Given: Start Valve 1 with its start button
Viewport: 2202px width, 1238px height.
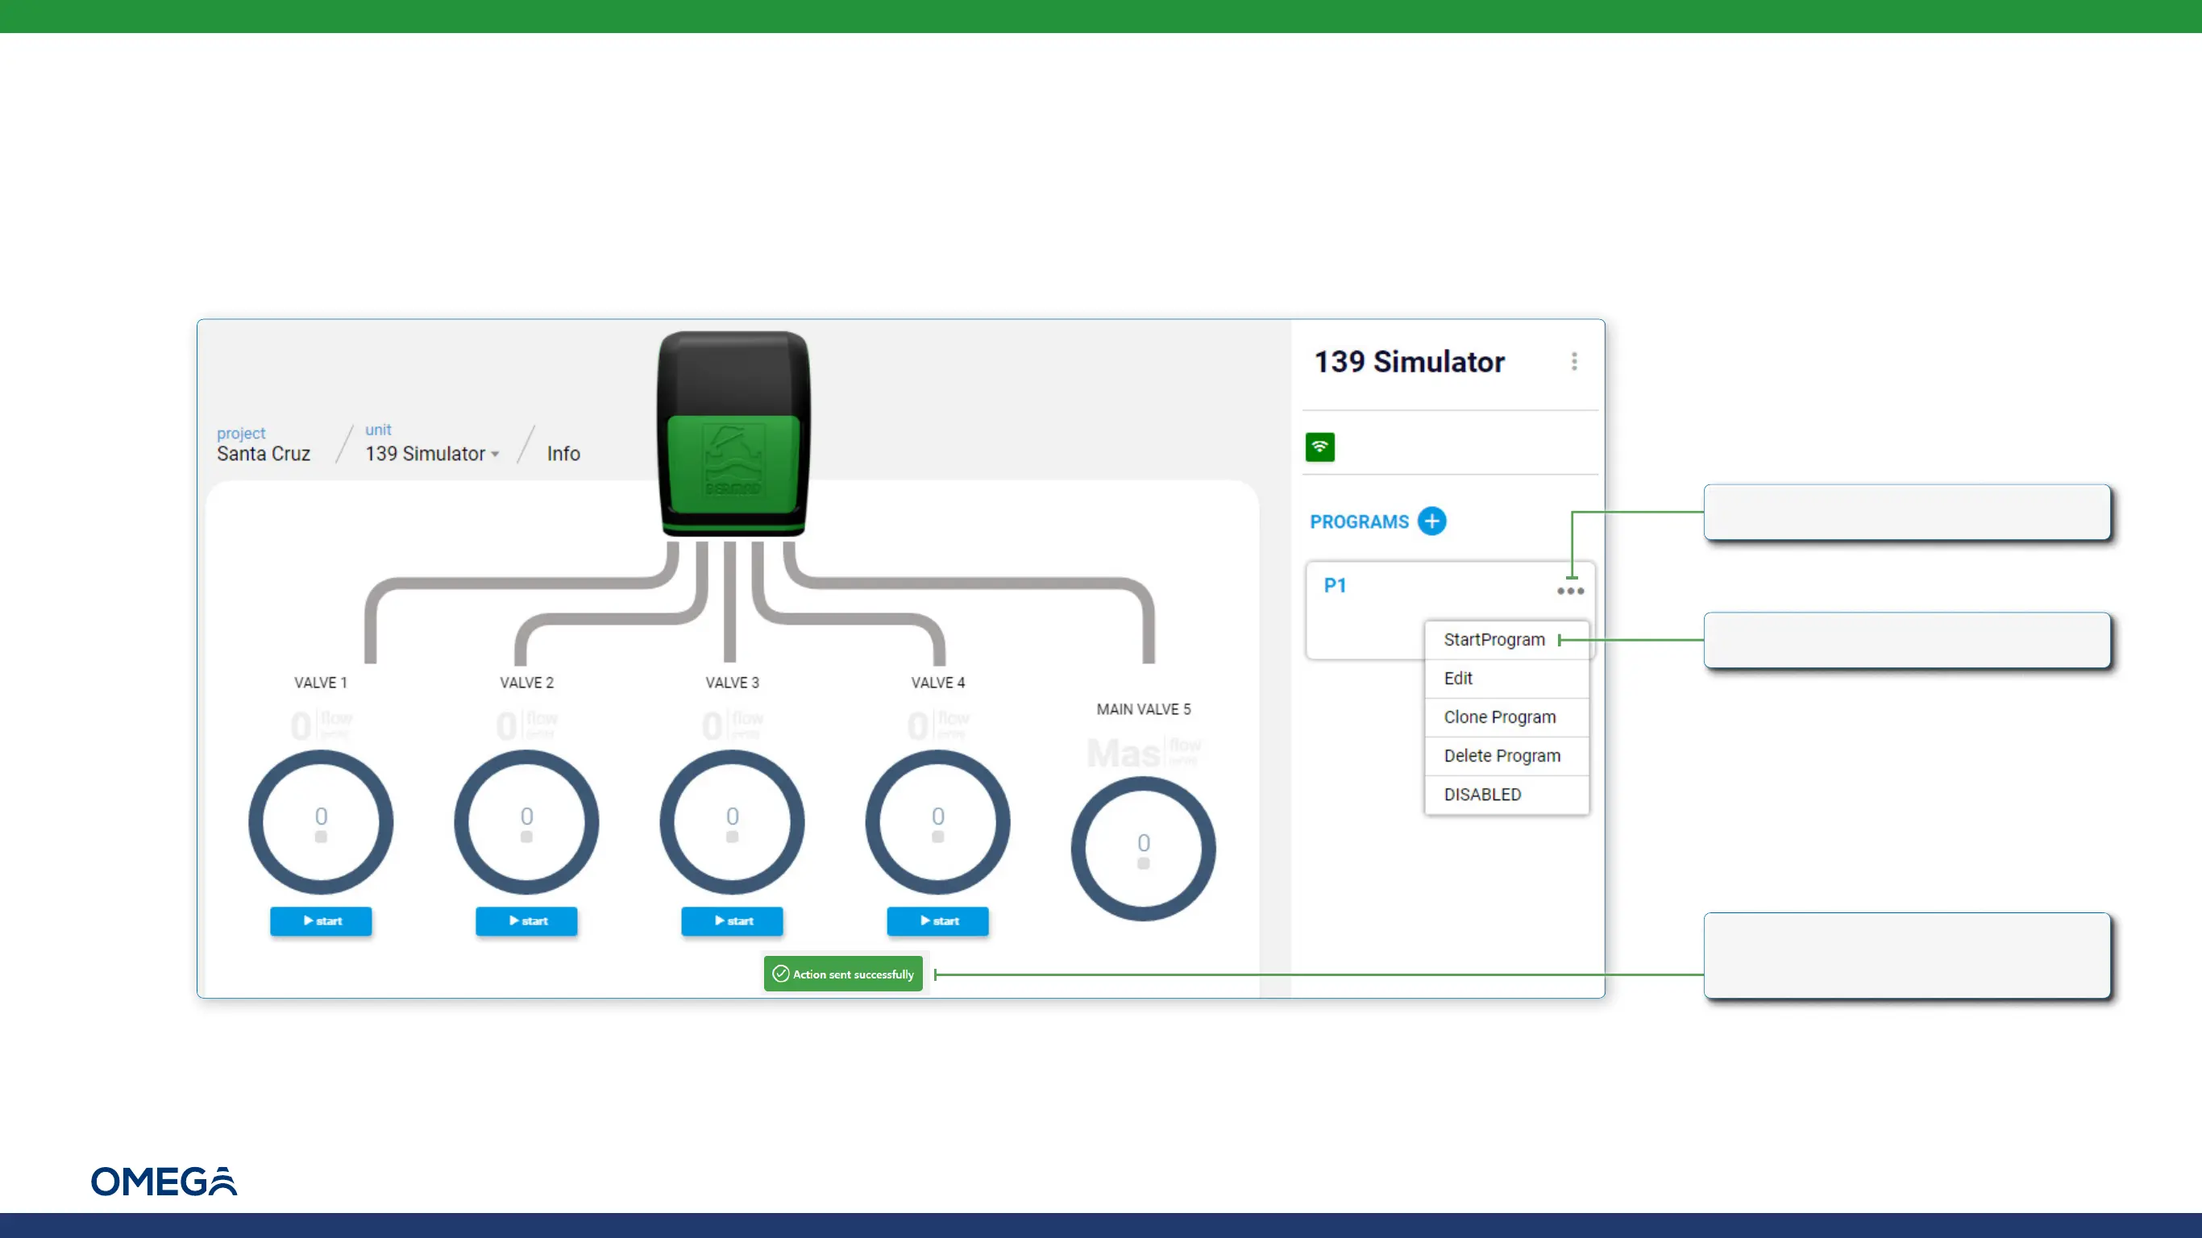Looking at the screenshot, I should [321, 920].
